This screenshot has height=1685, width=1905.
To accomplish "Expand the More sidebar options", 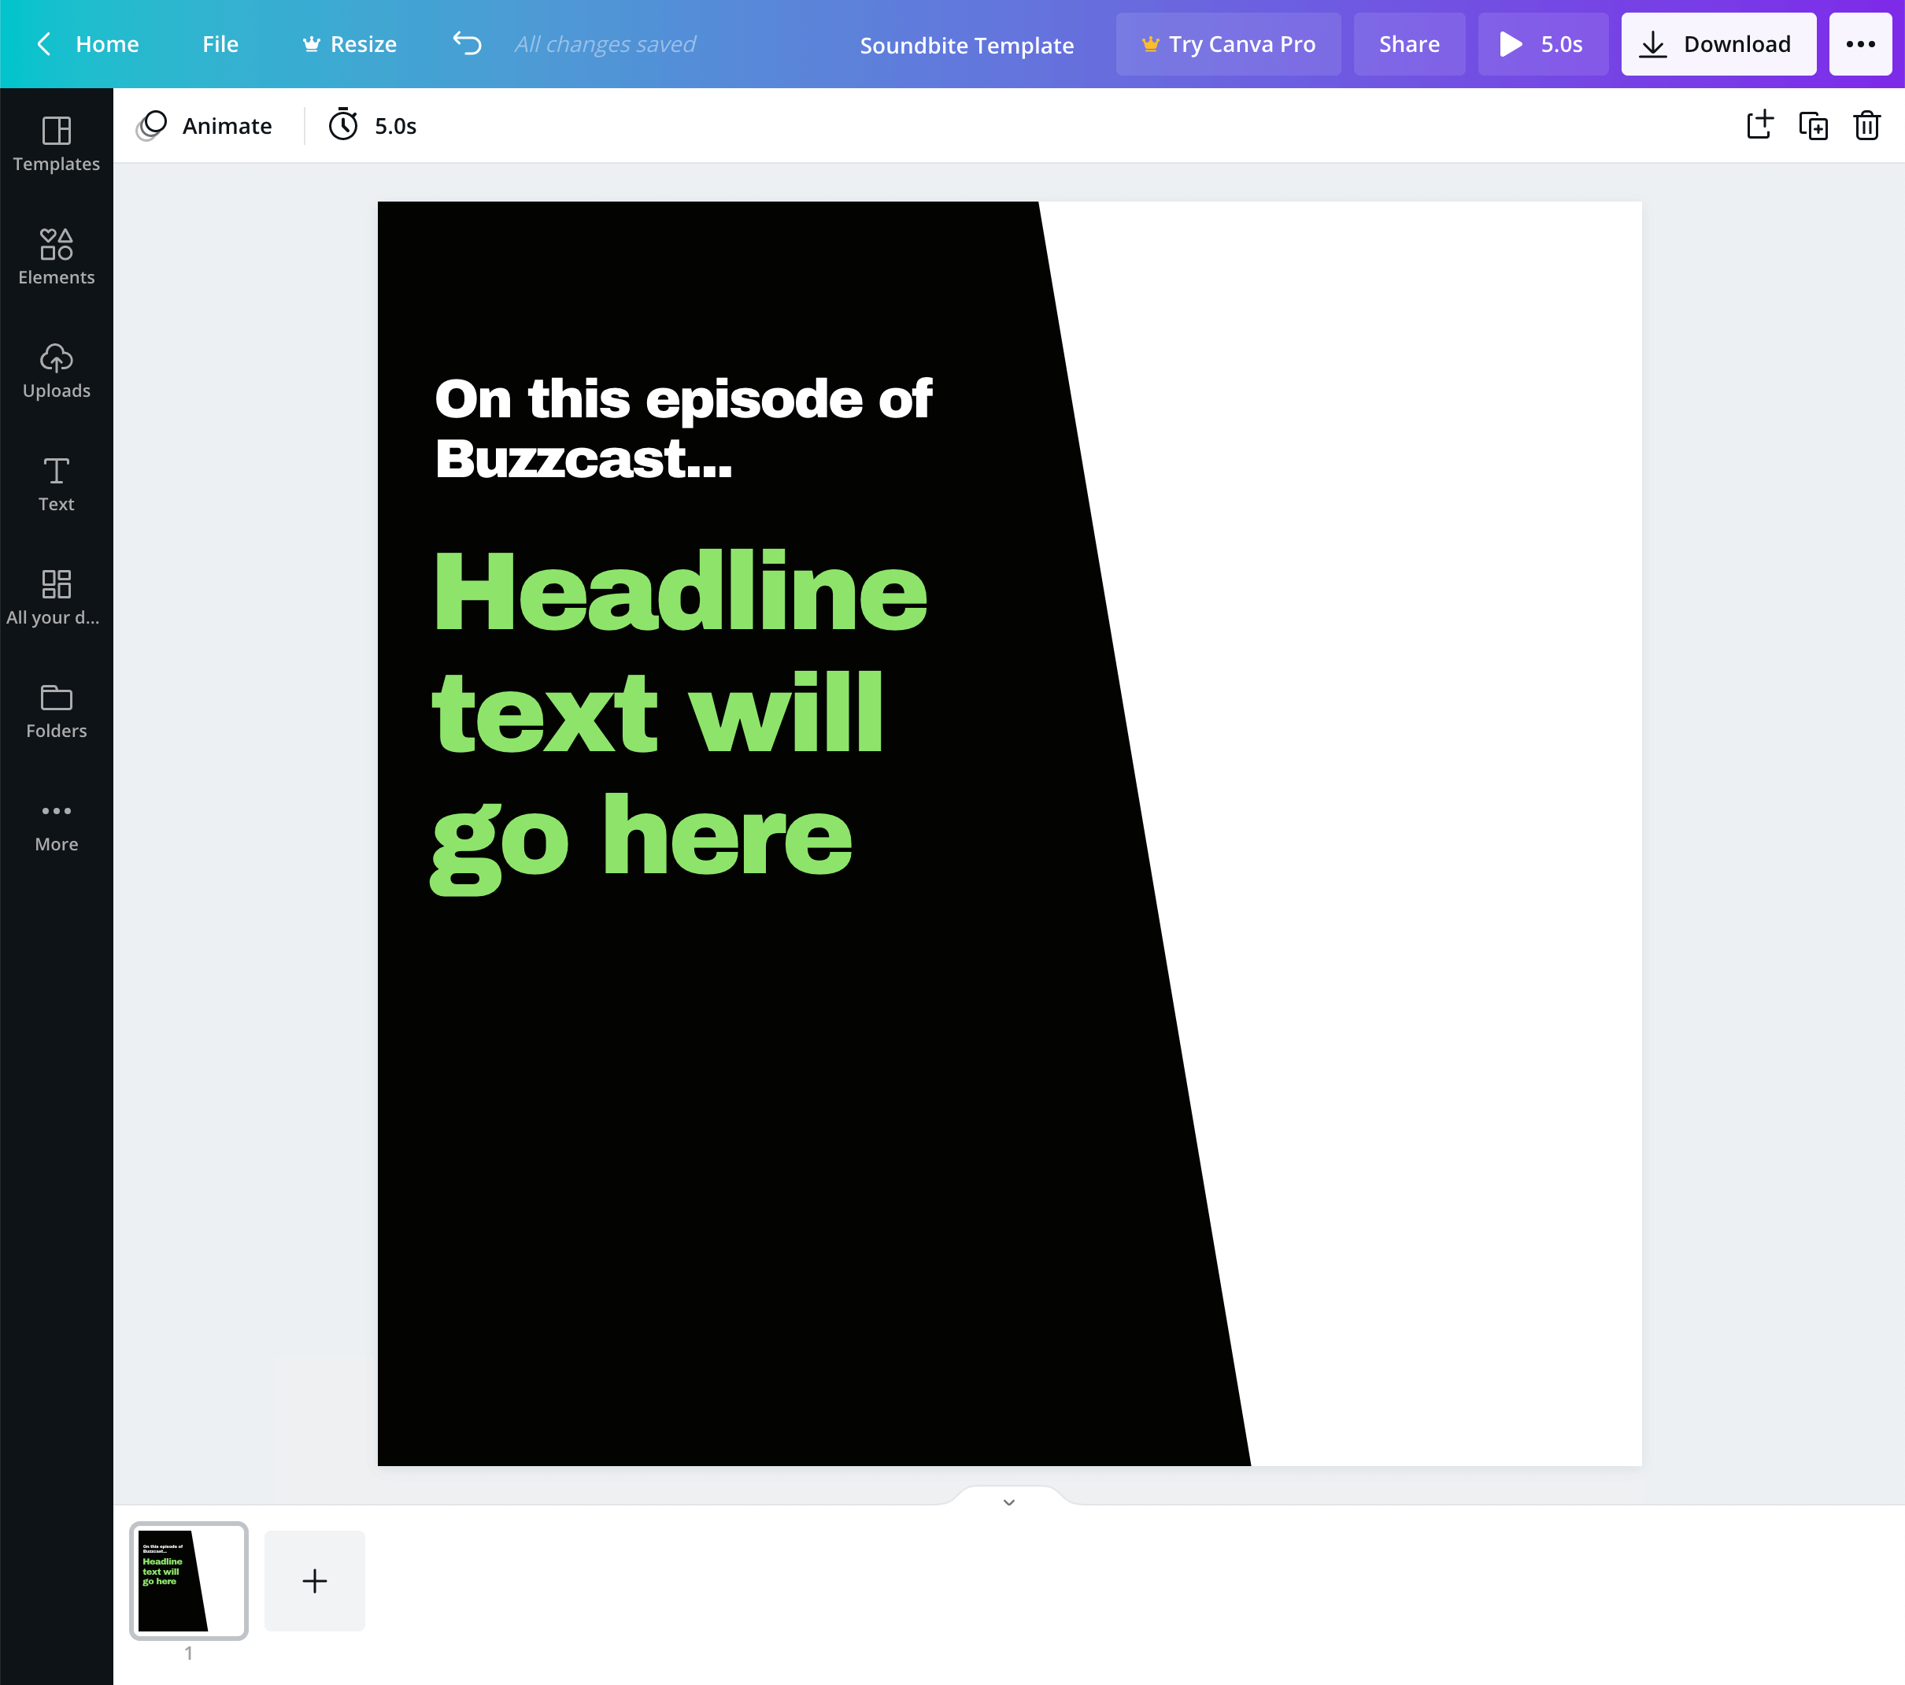I will coord(56,825).
